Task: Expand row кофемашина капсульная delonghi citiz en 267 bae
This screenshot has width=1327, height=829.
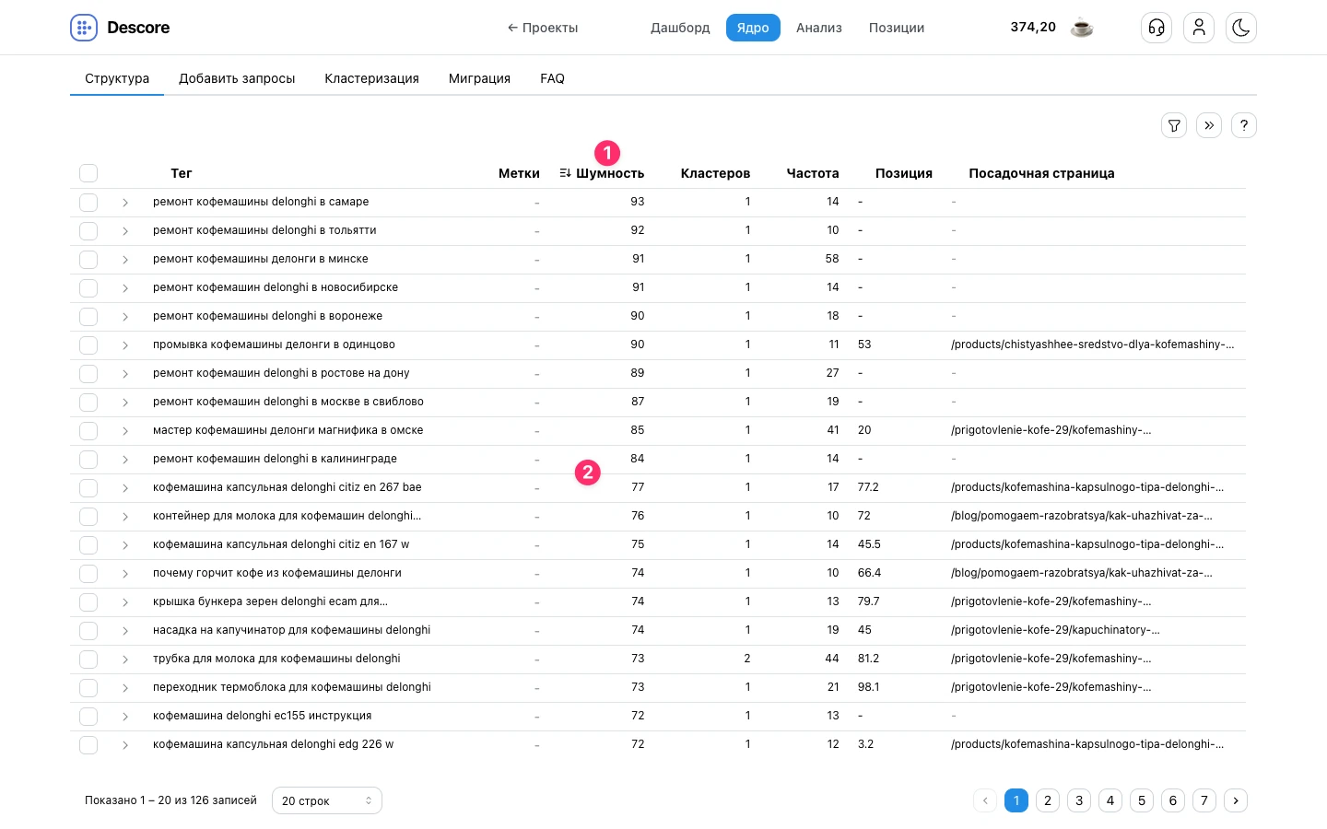Action: tap(125, 488)
